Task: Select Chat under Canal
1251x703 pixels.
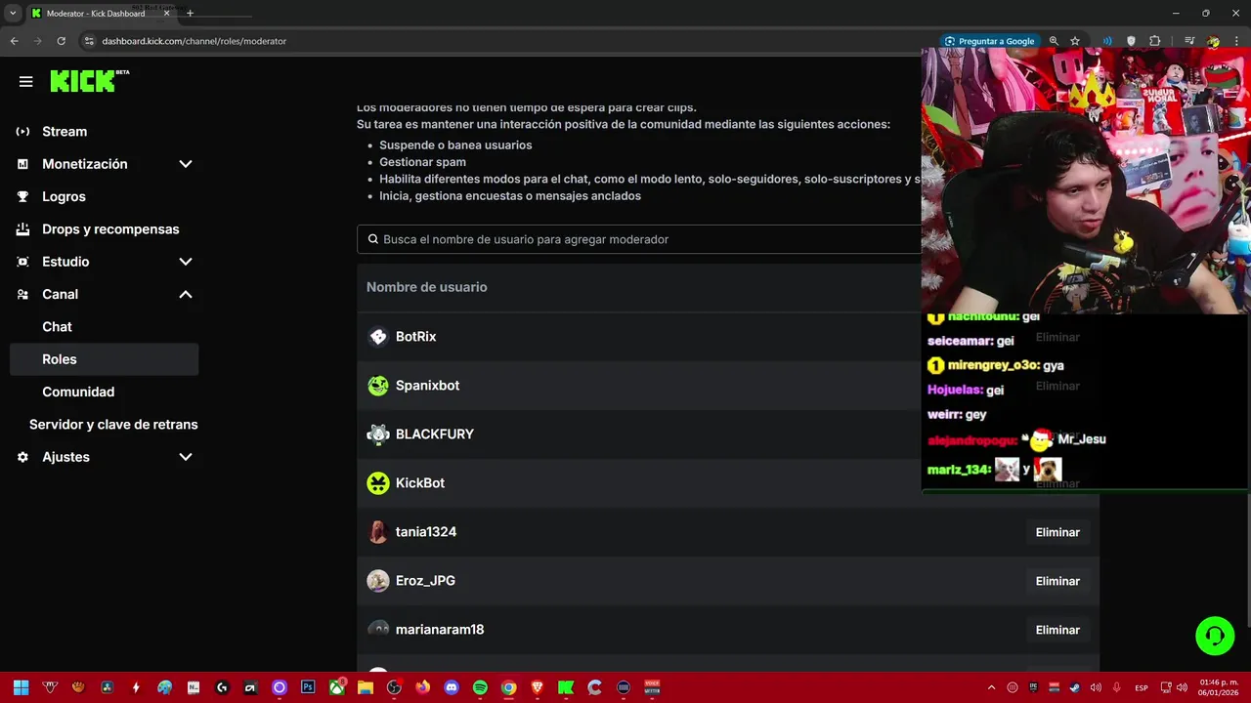Action: pos(57,326)
